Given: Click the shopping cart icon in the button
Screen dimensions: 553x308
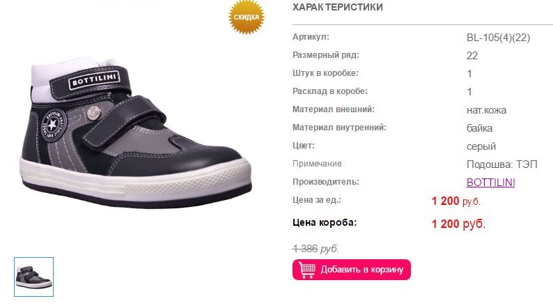Looking at the screenshot, I should (x=306, y=270).
